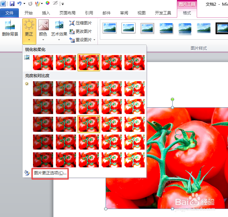Apply the sixth picture style with soft edges
Image resolution: width=228 pixels, height=217 pixels.
click(x=204, y=28)
